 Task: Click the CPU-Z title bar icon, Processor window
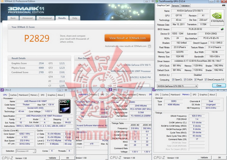coord(2,90)
